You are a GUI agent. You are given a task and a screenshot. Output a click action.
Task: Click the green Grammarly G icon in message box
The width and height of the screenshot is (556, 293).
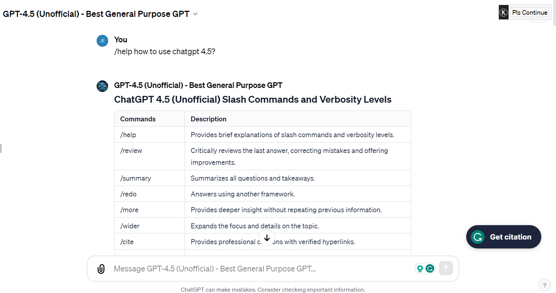pos(430,269)
